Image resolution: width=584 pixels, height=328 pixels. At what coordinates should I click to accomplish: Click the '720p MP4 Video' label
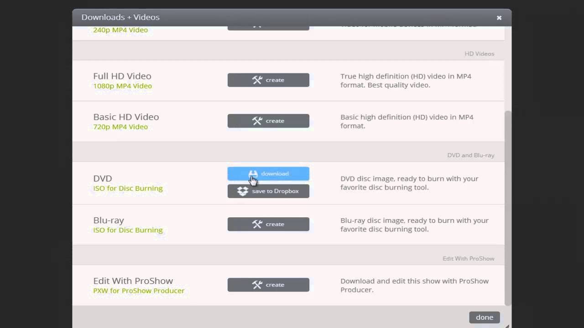(120, 127)
